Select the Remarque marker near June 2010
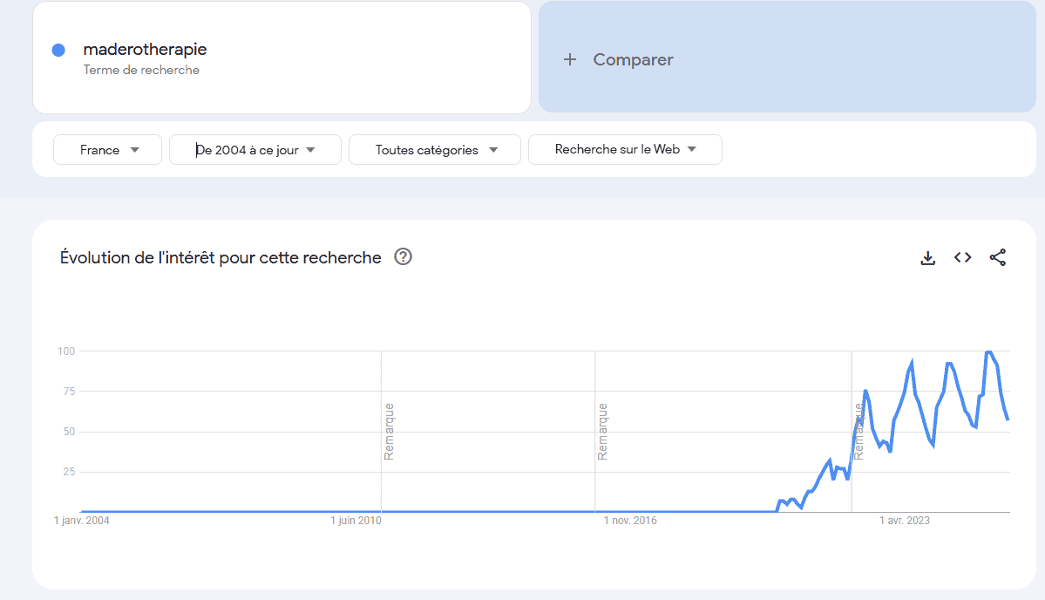This screenshot has width=1045, height=600. click(389, 431)
